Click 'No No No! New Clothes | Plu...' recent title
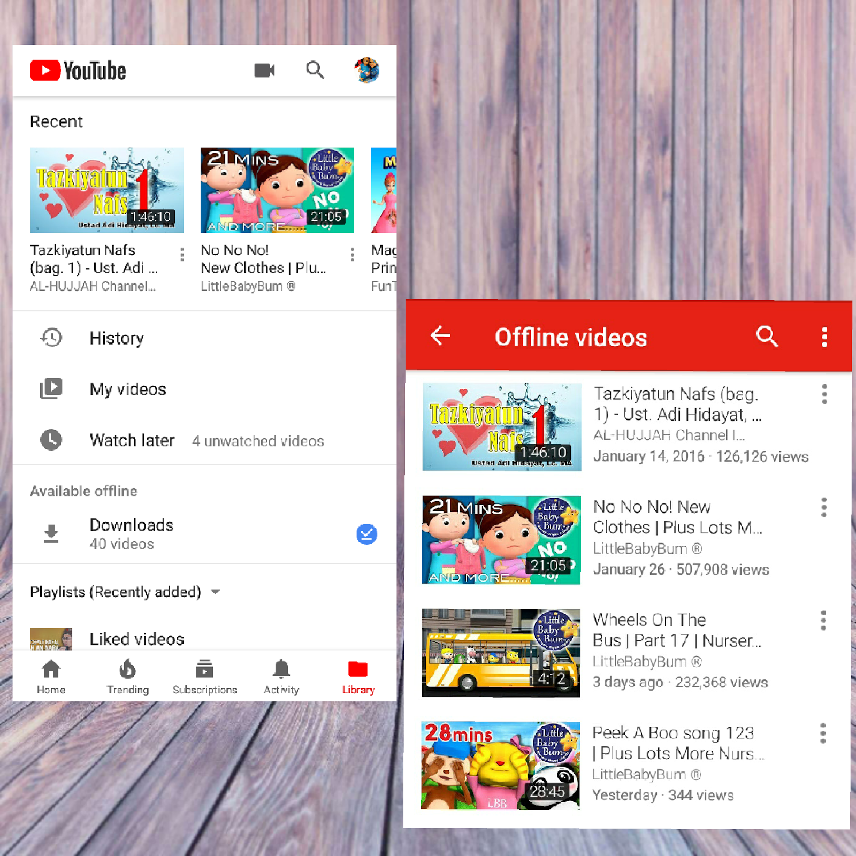The width and height of the screenshot is (856, 856). (x=263, y=259)
